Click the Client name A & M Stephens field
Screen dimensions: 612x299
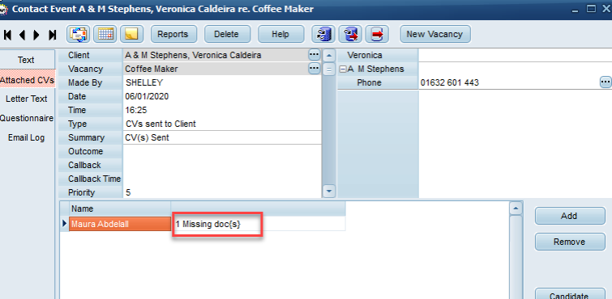point(216,55)
